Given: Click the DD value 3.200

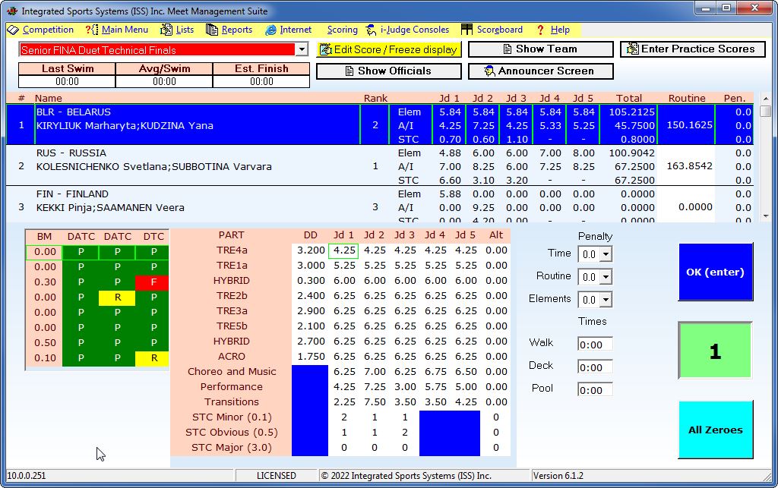Looking at the screenshot, I should (x=311, y=250).
